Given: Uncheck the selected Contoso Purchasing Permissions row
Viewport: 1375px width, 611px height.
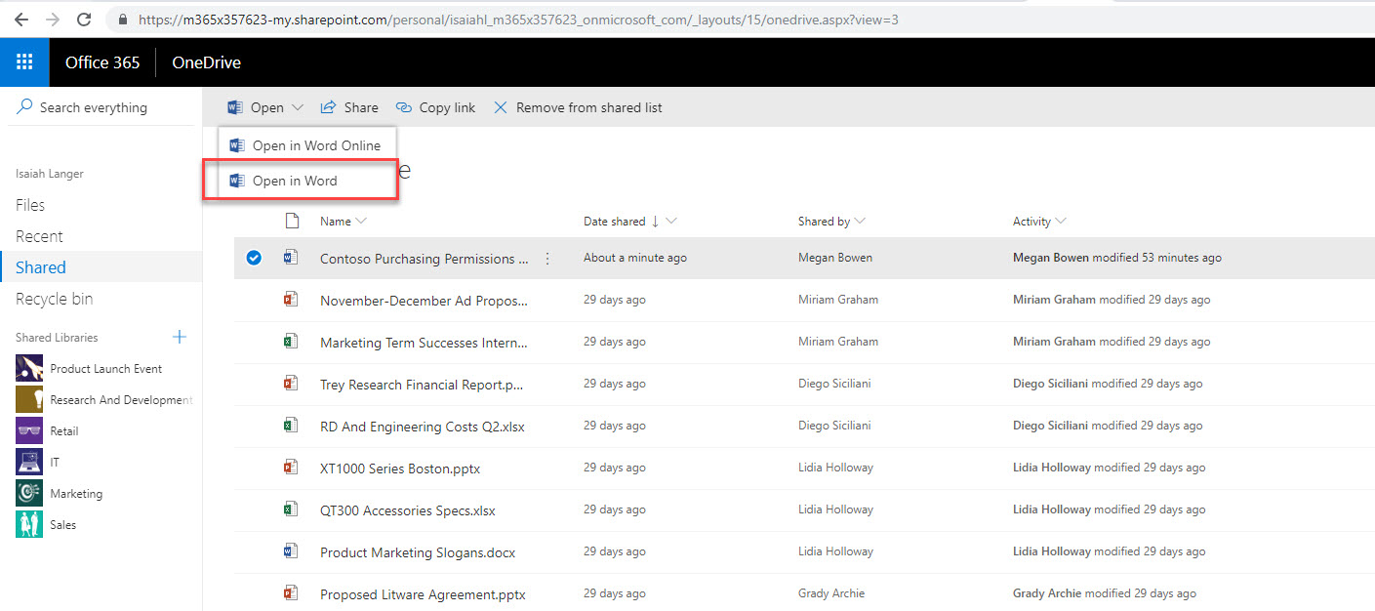Looking at the screenshot, I should (254, 258).
